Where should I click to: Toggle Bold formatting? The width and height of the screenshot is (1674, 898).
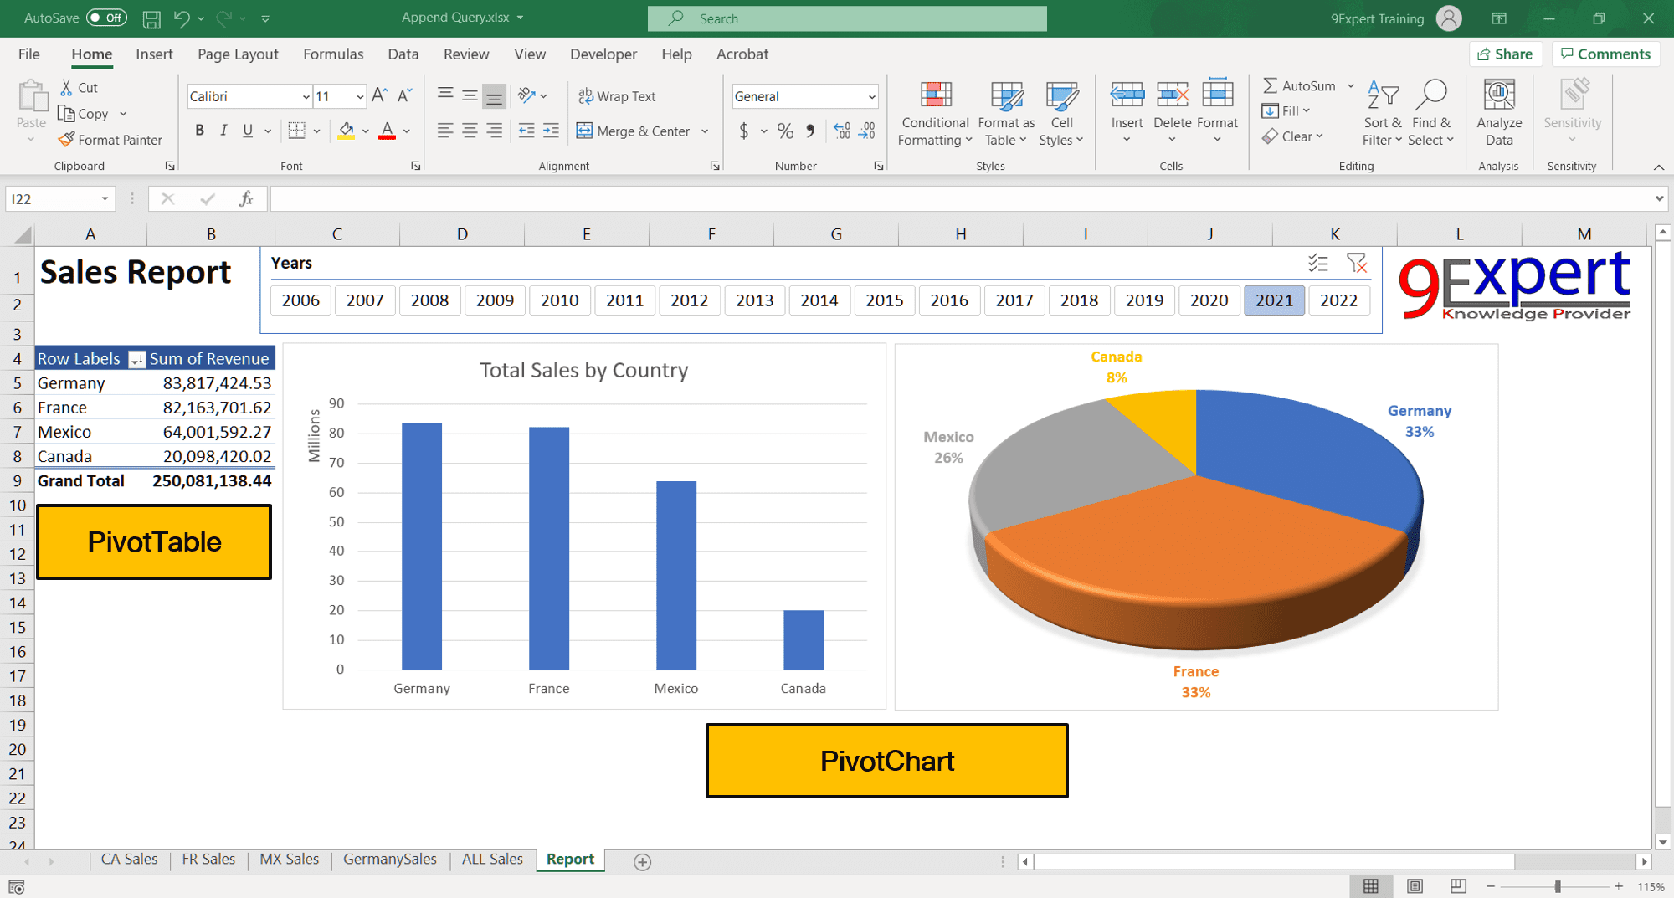[x=199, y=130]
